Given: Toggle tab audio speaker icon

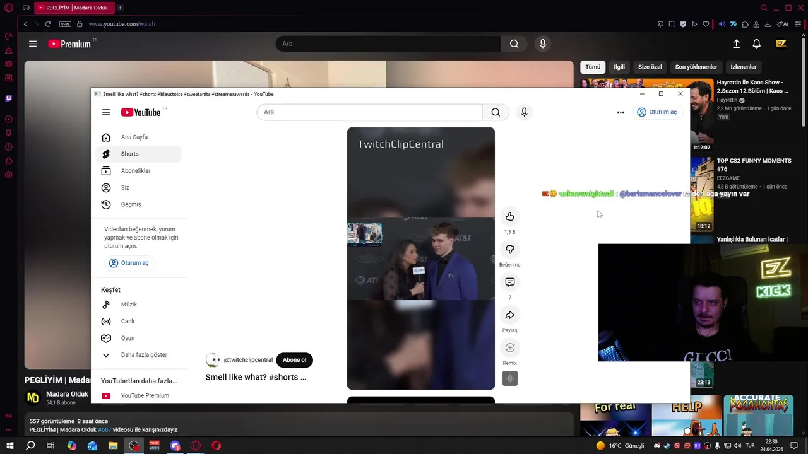Looking at the screenshot, I should [722, 24].
